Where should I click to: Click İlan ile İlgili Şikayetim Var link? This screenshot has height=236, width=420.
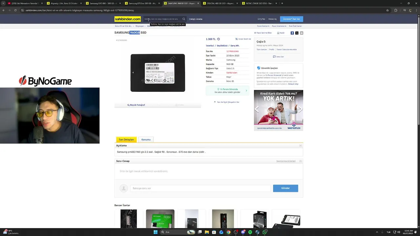pos(227,102)
